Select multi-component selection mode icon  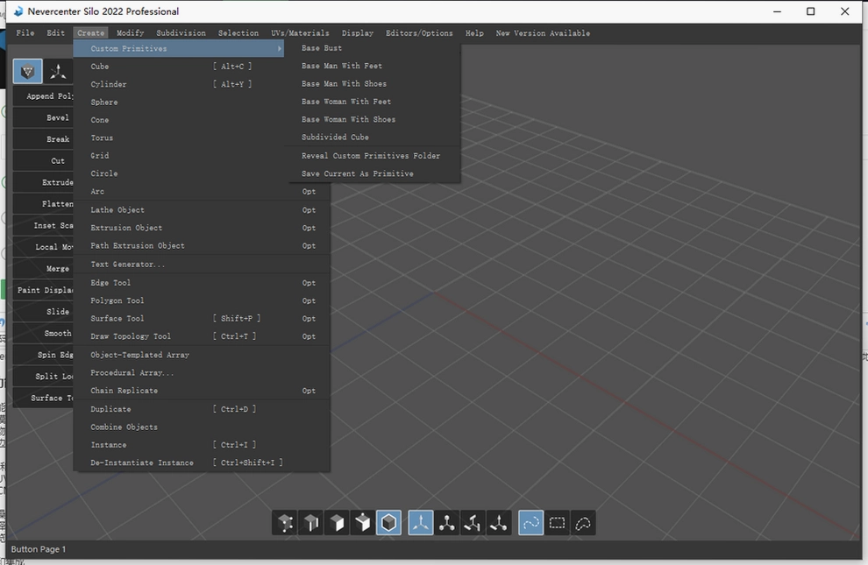tap(363, 522)
